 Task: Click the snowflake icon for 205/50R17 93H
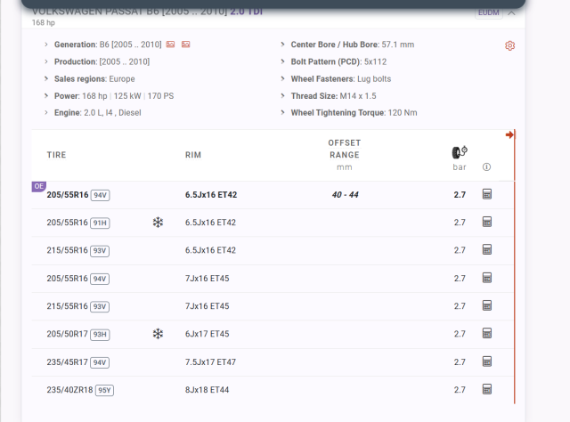tap(158, 334)
